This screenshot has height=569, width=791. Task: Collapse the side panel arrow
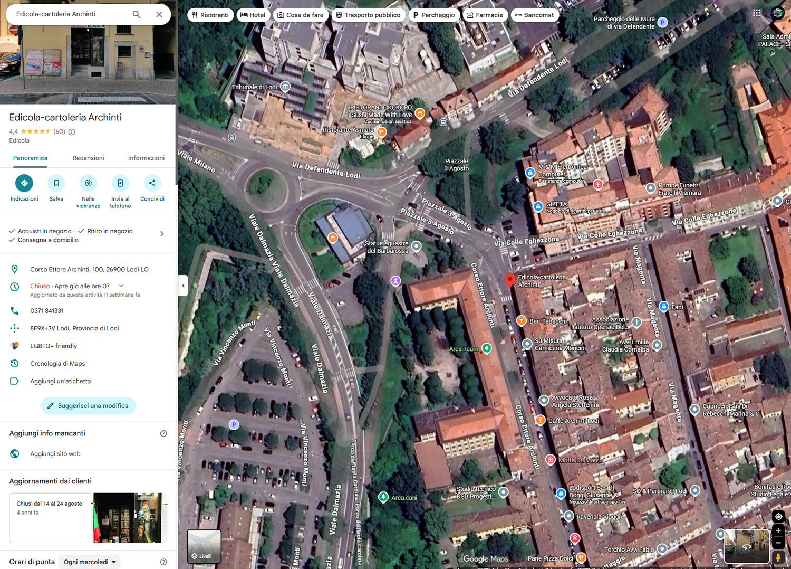pos(183,286)
